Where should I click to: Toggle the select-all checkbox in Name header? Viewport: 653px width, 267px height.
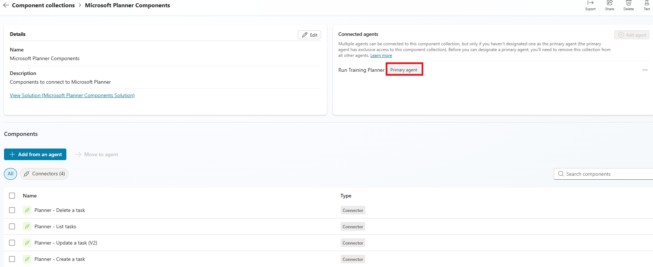click(12, 196)
